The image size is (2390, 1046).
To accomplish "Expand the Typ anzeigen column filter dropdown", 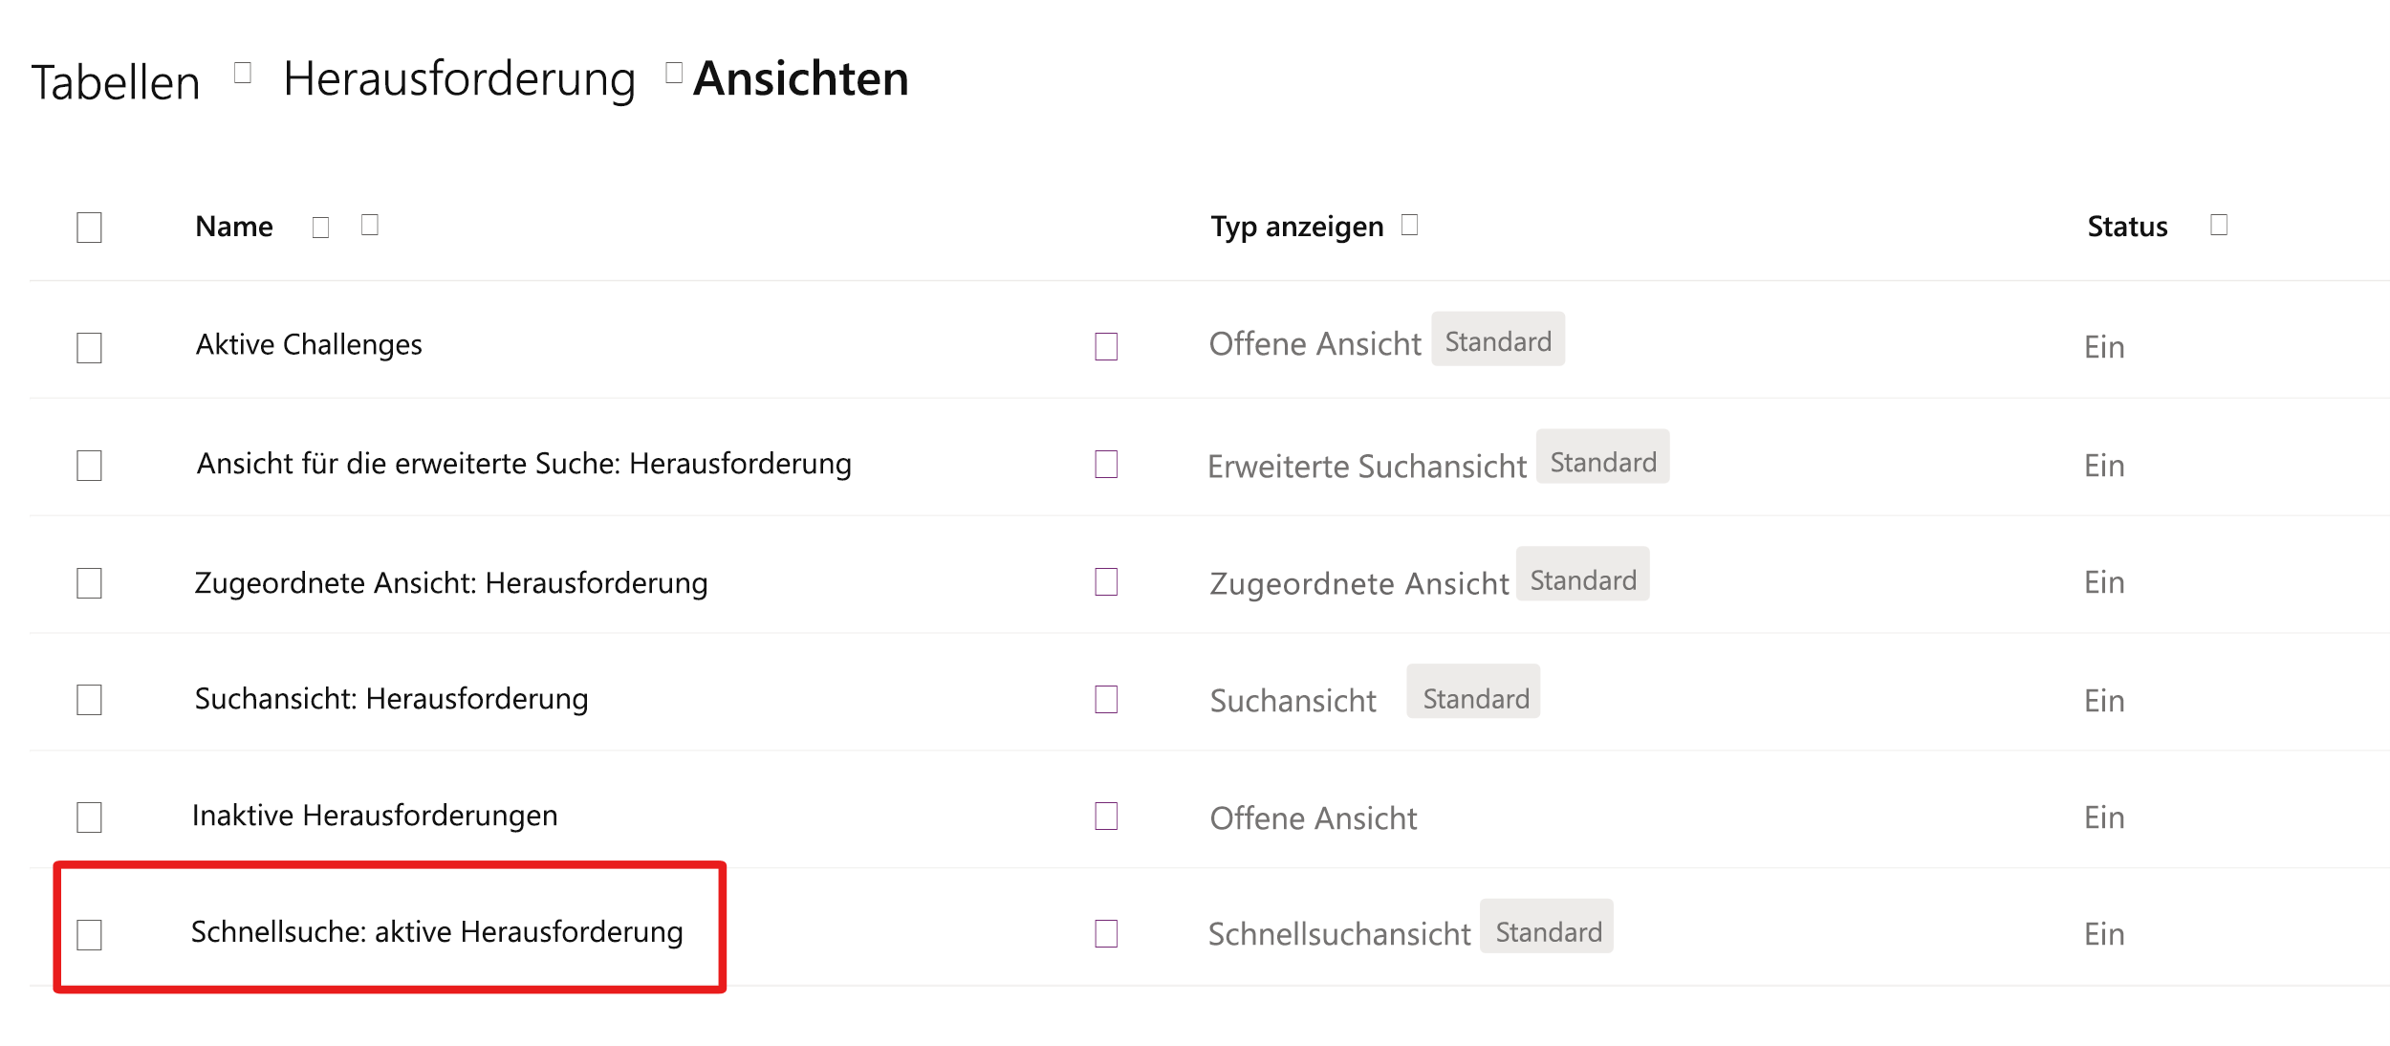I will coord(1409,225).
